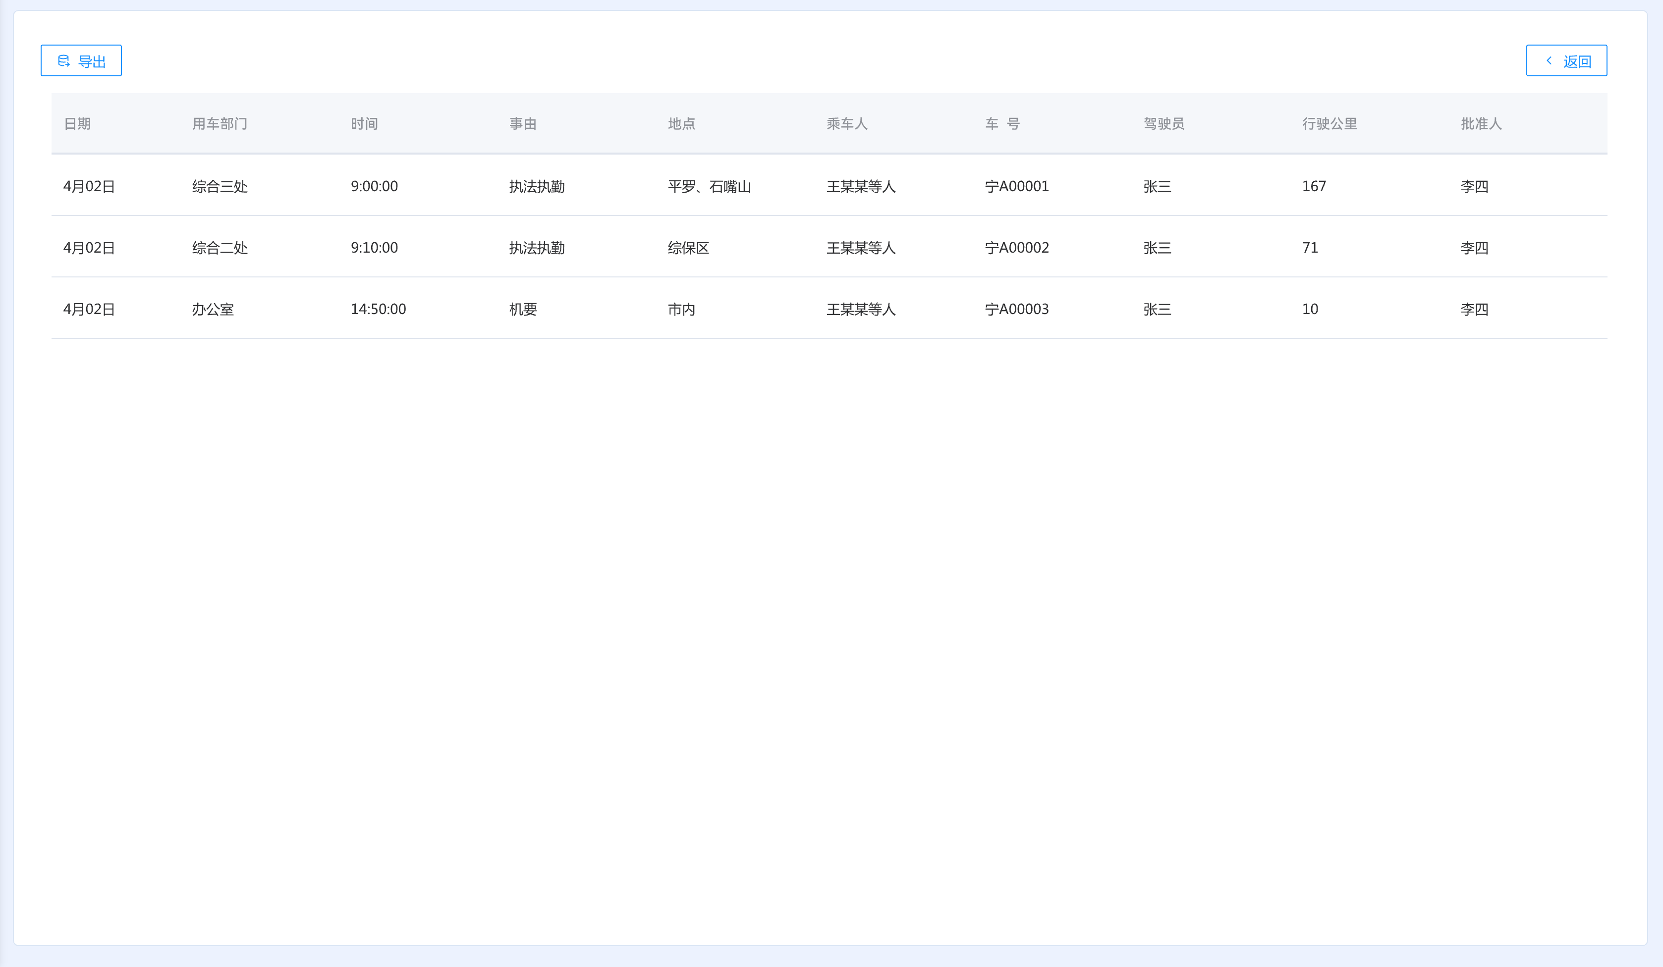Select the 行驶公里 column header
Screen dimensions: 1663x967
click(1329, 124)
